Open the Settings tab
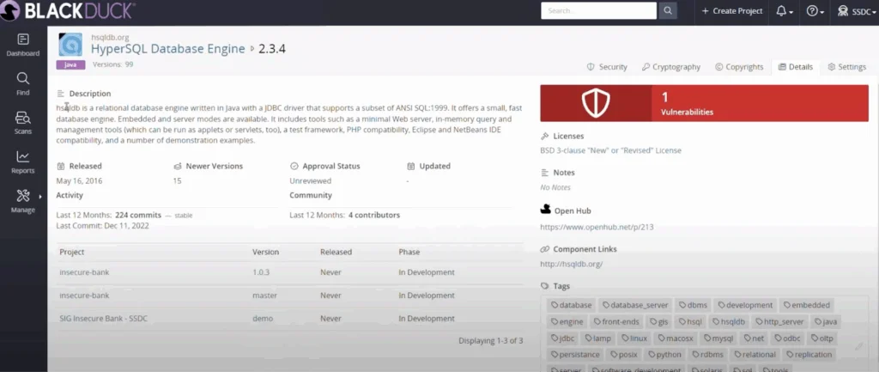 click(847, 67)
